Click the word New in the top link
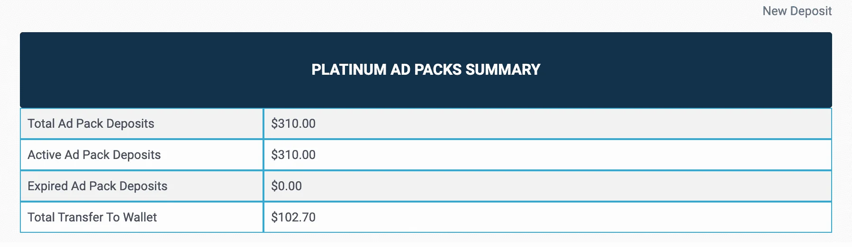Viewport: 852px width, 247px height. (x=775, y=11)
